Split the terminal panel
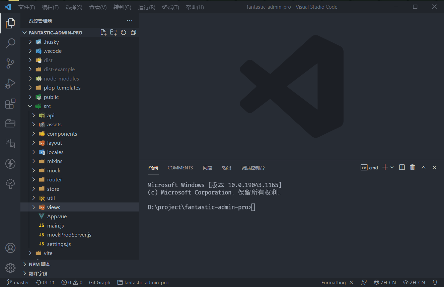This screenshot has width=444, height=287. (x=402, y=167)
